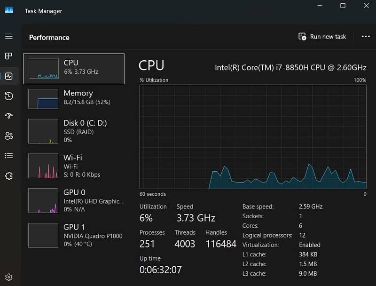Click the Logical processors value 12
Image resolution: width=376 pixels, height=286 pixels.
click(302, 235)
